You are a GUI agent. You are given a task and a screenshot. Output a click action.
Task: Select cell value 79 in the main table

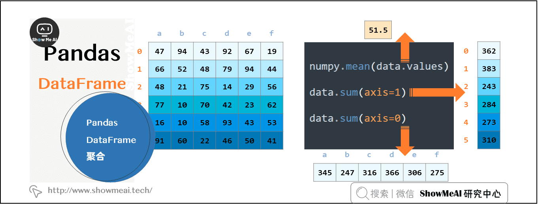coord(227,69)
